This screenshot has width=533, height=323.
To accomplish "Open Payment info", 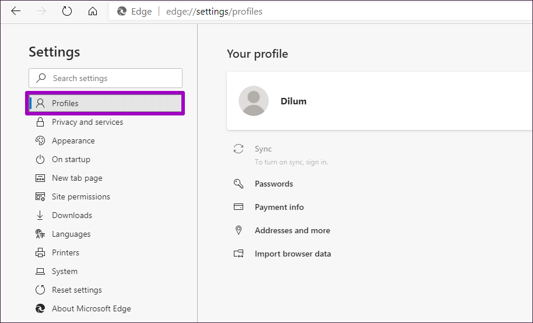I will (279, 207).
